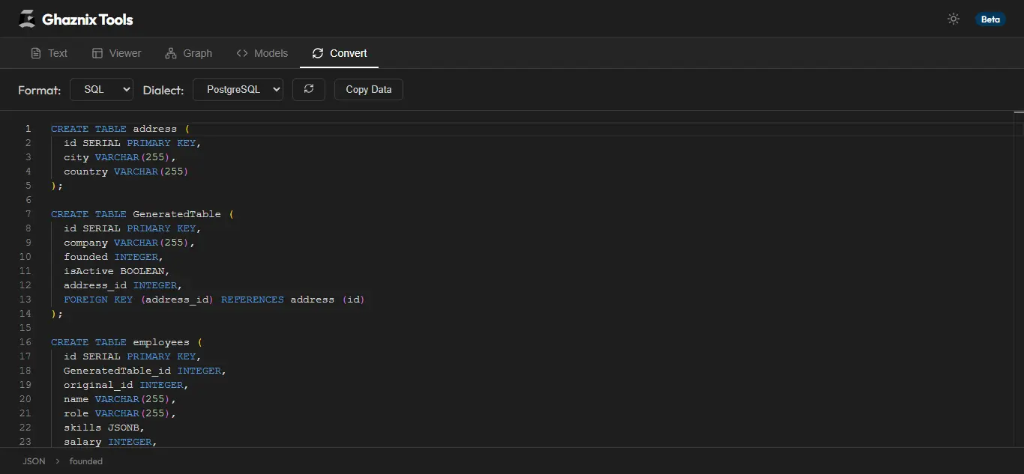Open the Format dropdown showing SQL
Viewport: 1024px width, 474px height.
(x=101, y=88)
